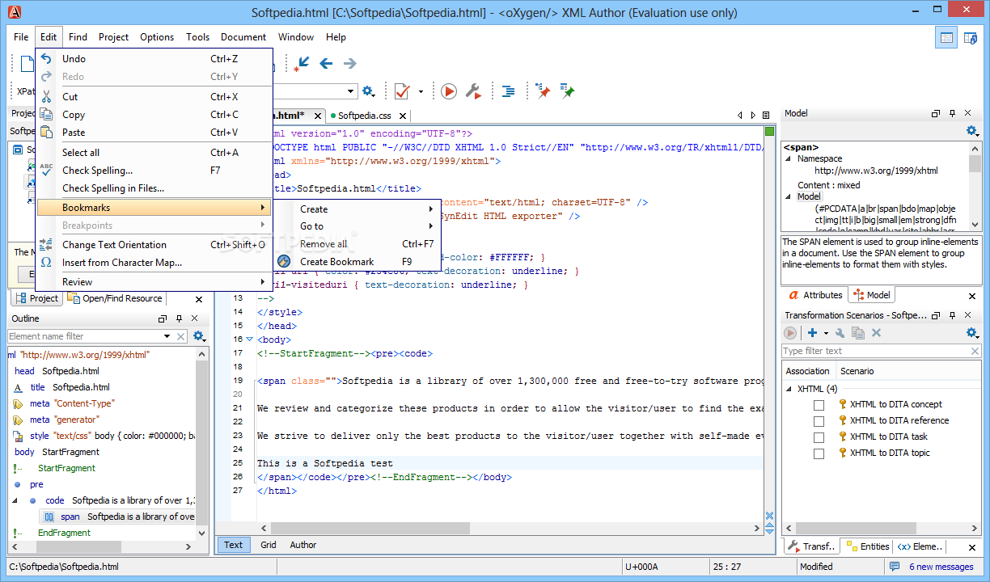Click the Element name filter field
This screenshot has height=582, width=990.
click(x=85, y=336)
